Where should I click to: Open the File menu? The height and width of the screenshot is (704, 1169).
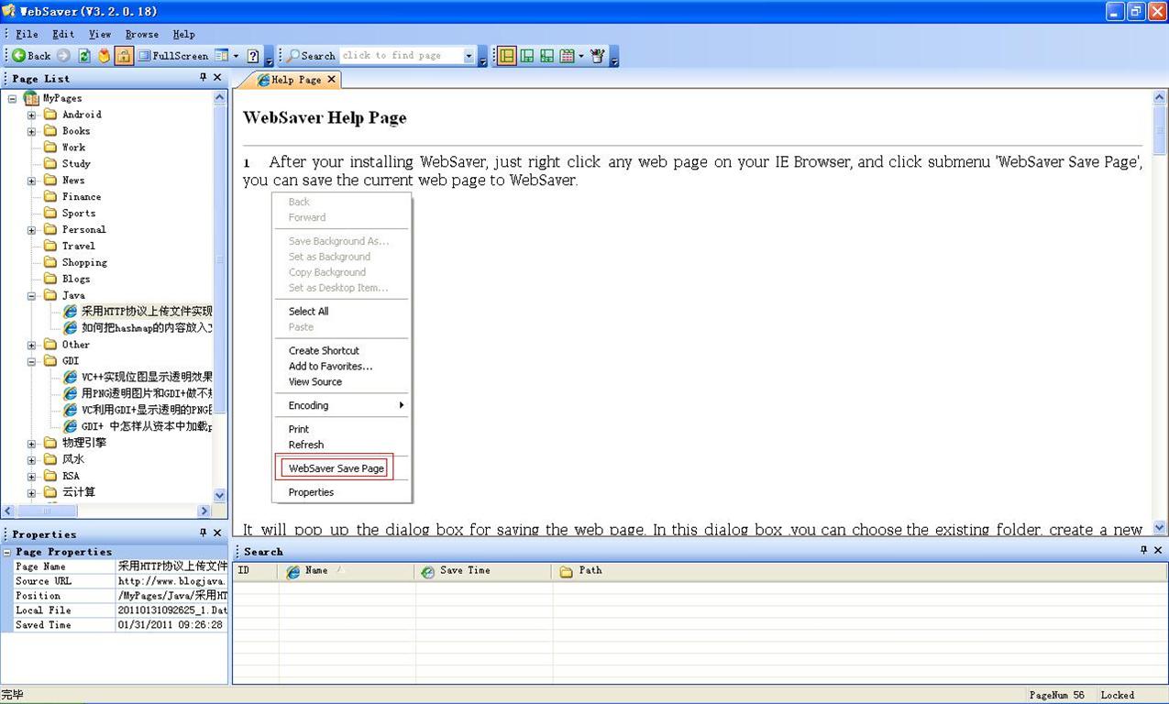(27, 34)
